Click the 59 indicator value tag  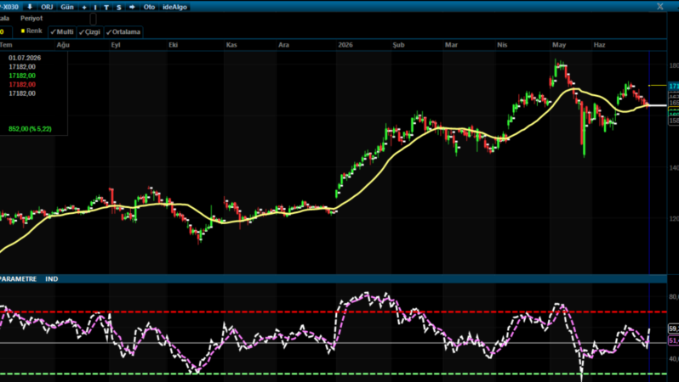click(x=674, y=329)
